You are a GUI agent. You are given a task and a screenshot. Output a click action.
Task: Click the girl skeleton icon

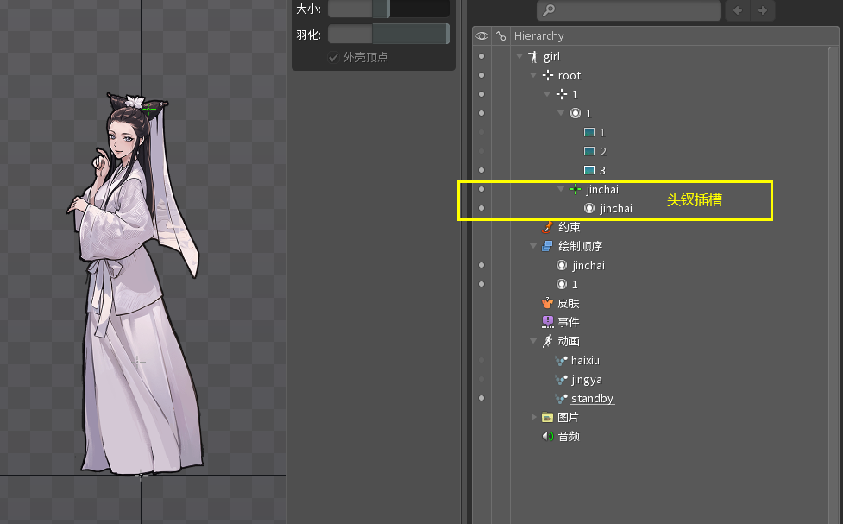tap(532, 57)
